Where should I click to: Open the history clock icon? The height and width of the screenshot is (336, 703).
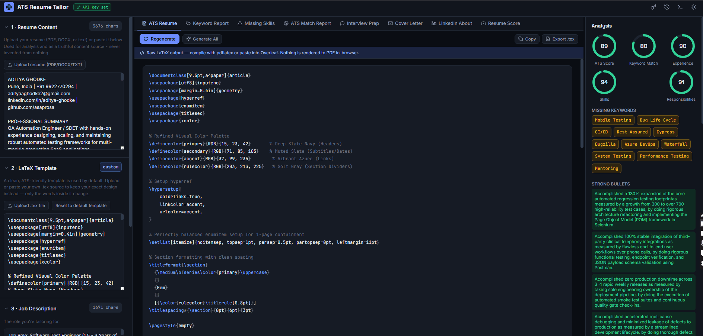[x=667, y=7]
